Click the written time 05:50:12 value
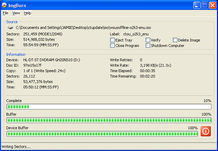This screenshot has height=151, width=218. tap(41, 87)
